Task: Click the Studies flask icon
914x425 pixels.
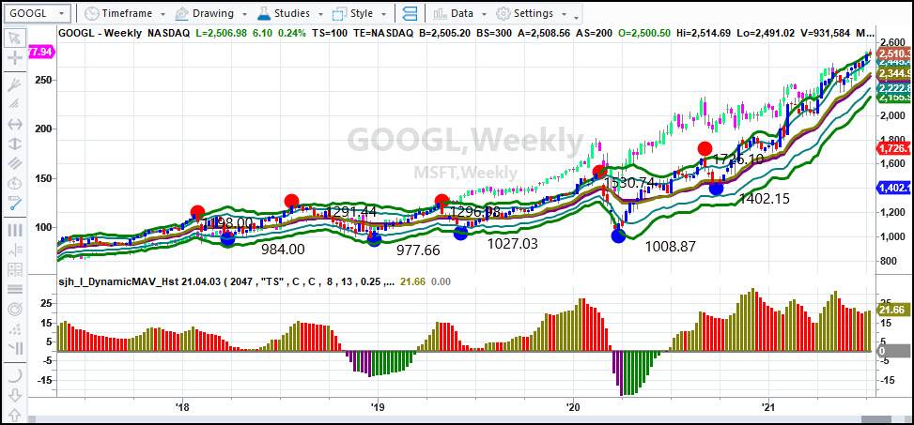Action: pos(263,13)
